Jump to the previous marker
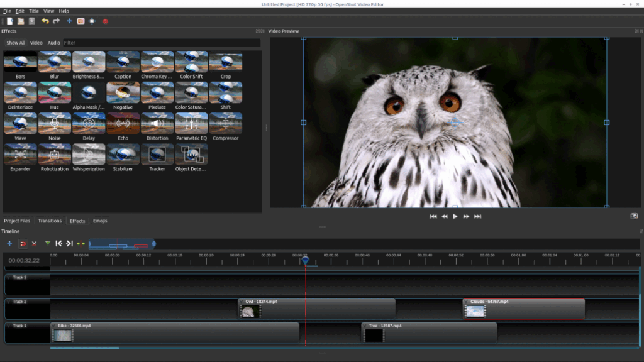644x362 pixels. click(58, 243)
